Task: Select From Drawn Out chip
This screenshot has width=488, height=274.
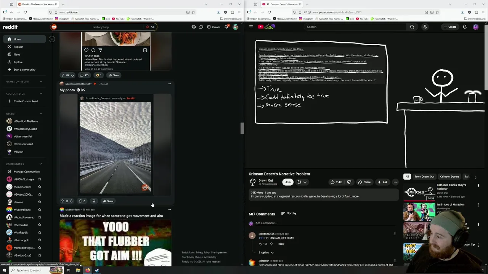Action: click(x=424, y=177)
